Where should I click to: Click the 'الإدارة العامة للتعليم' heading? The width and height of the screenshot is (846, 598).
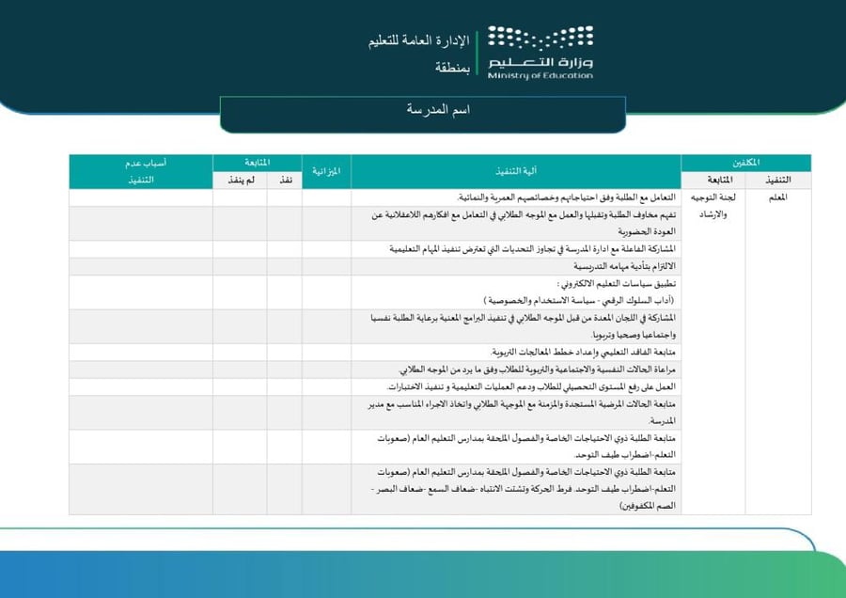(418, 40)
